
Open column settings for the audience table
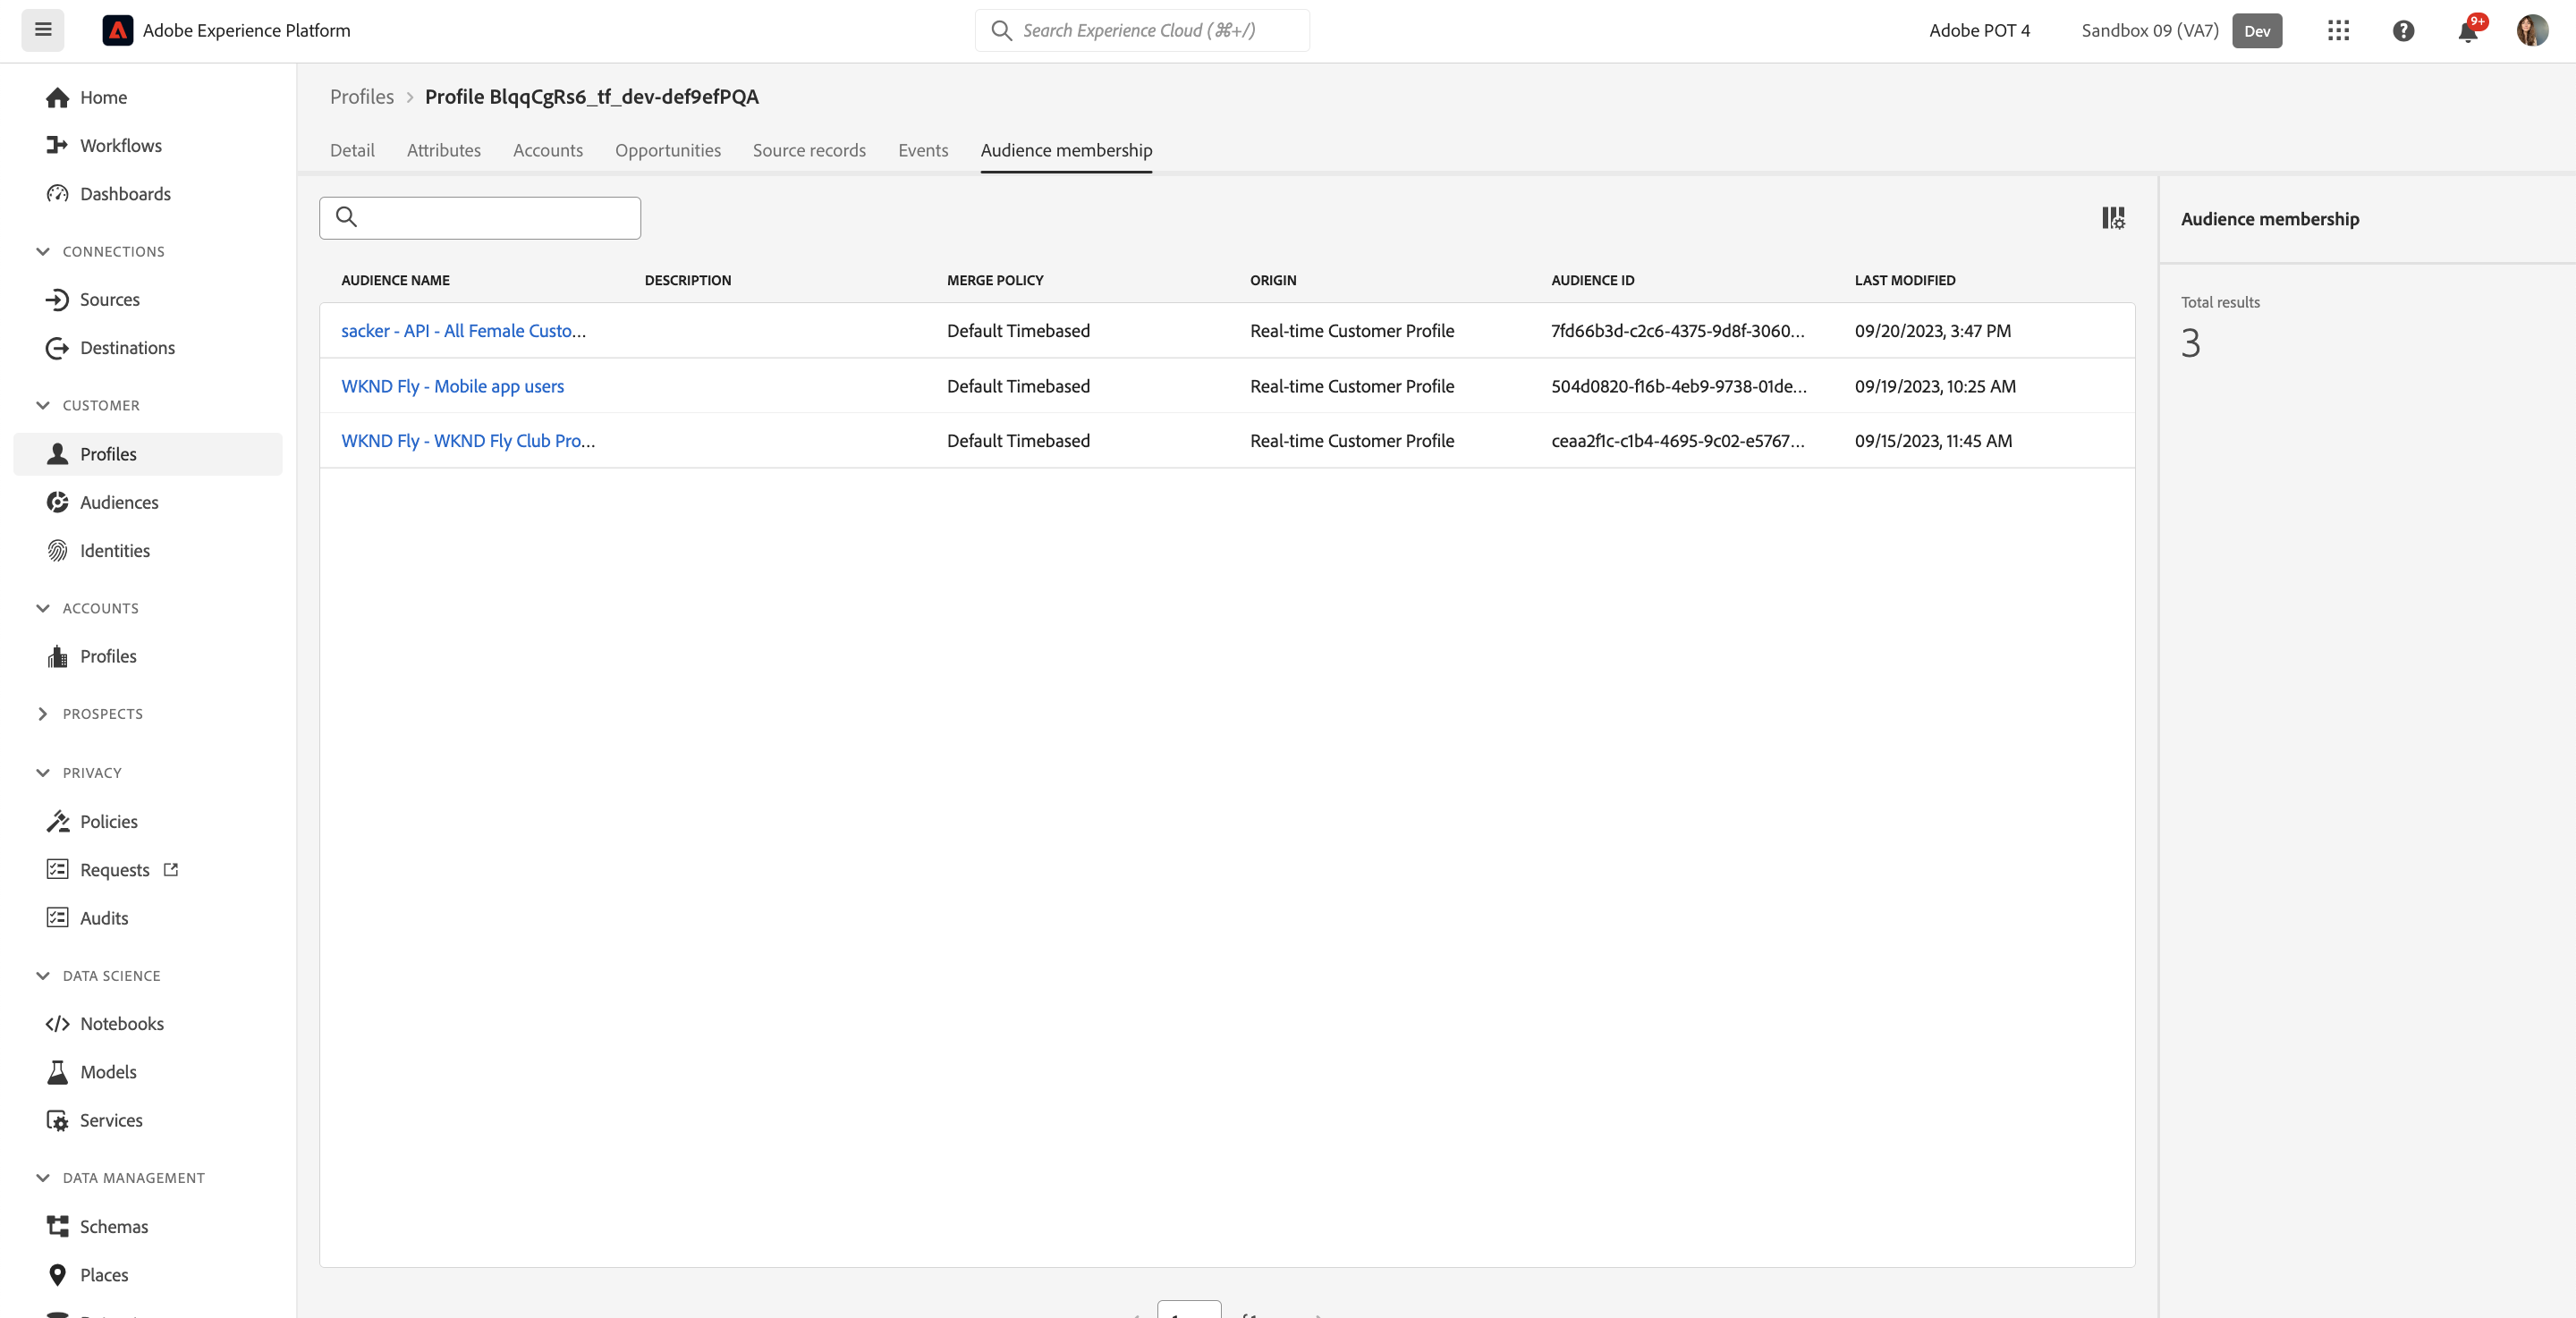coord(2113,217)
